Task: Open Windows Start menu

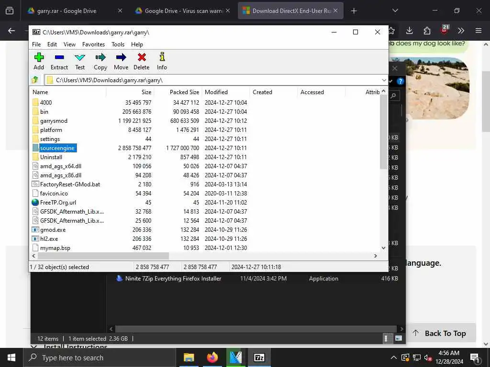Action: tap(11, 357)
